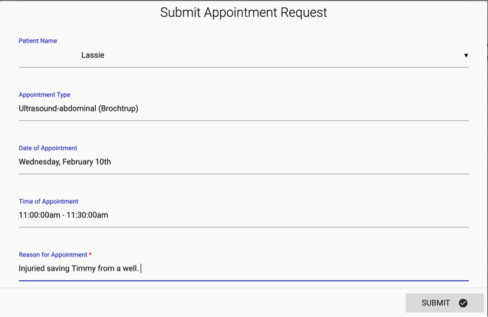Click the Date of Appointment label
Viewport: 488px width, 317px height.
[48, 148]
